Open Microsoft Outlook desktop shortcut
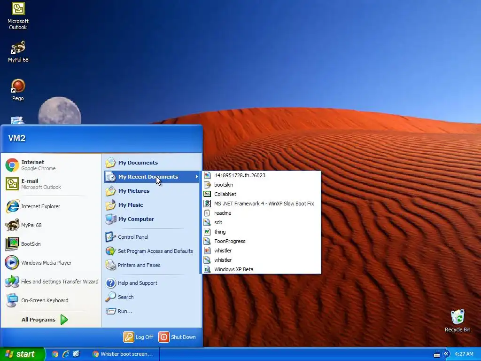 click(18, 16)
